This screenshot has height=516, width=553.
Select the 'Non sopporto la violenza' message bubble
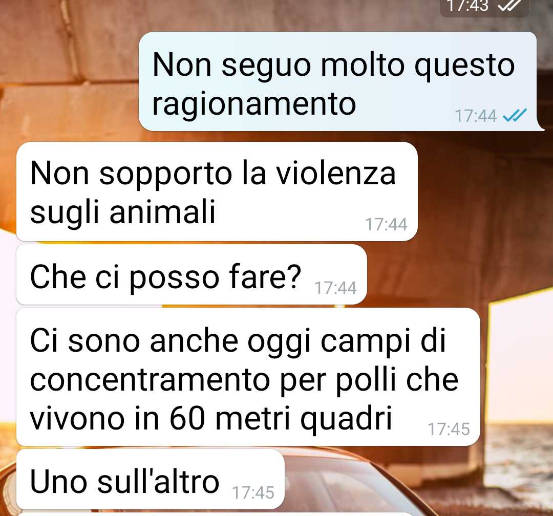coord(217,191)
